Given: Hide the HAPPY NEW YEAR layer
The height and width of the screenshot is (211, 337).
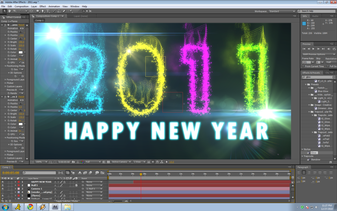Looking at the screenshot, I should tap(3, 182).
